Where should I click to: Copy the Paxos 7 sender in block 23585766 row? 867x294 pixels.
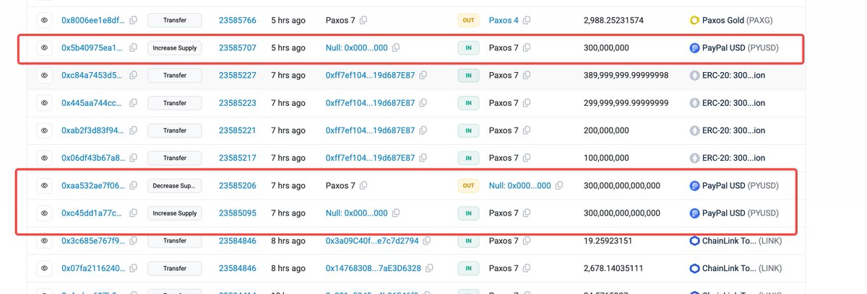(x=363, y=20)
